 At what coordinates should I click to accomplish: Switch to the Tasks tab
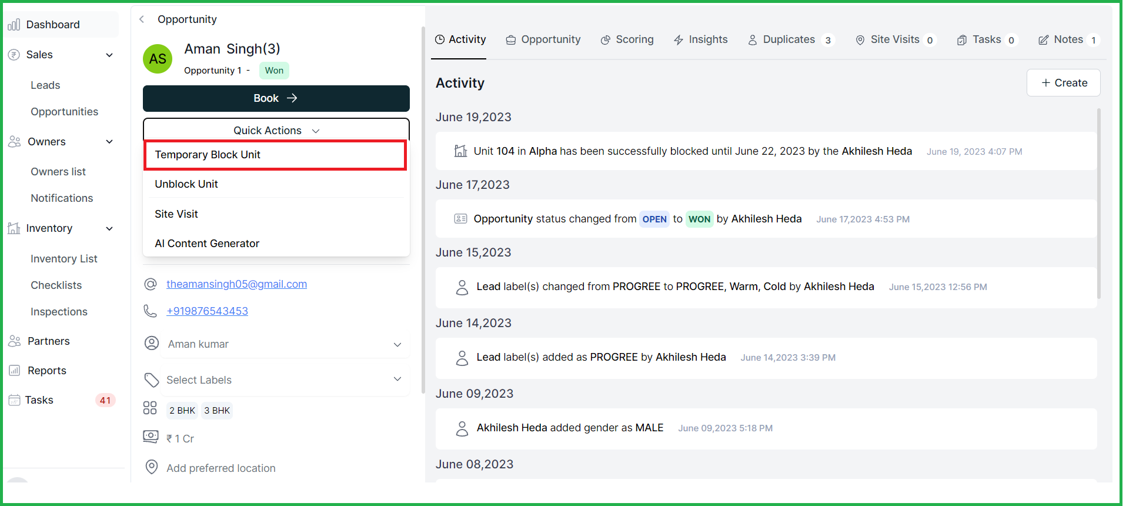point(987,39)
